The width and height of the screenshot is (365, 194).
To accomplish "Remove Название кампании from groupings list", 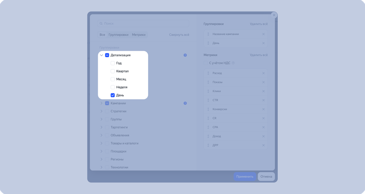I will point(263,34).
